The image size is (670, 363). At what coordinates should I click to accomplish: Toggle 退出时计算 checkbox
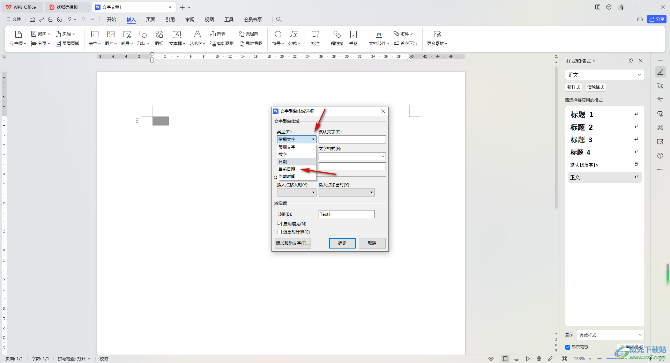279,232
